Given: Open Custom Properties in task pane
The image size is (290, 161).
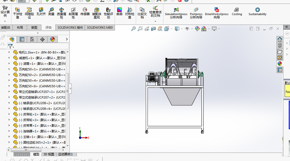Looking at the screenshot, I should coord(280,70).
